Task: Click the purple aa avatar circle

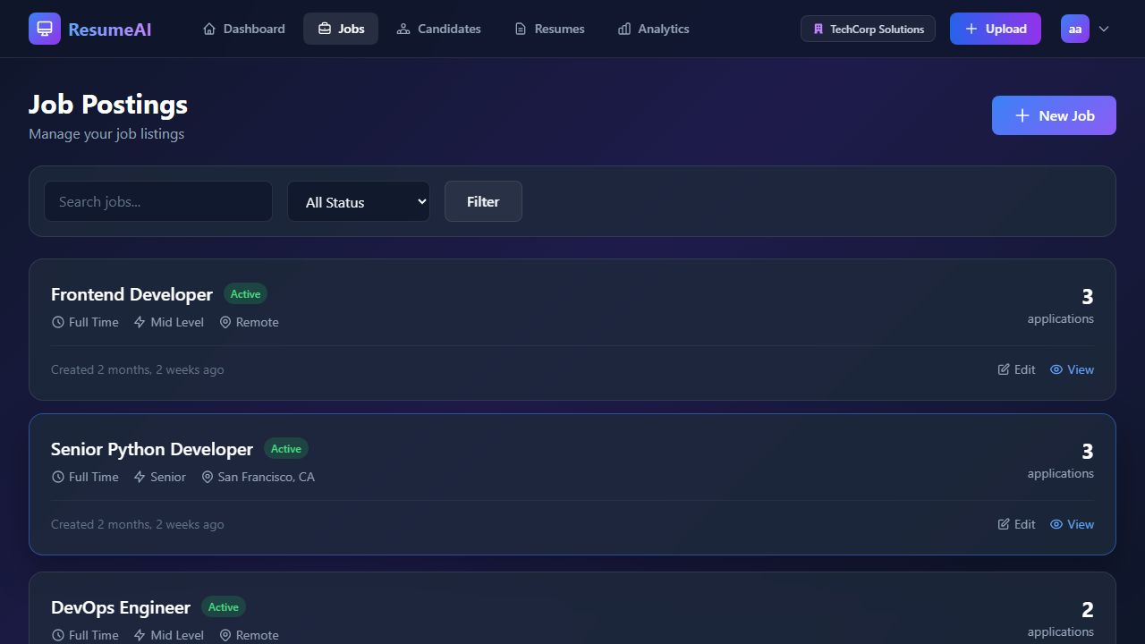Action: 1074,28
